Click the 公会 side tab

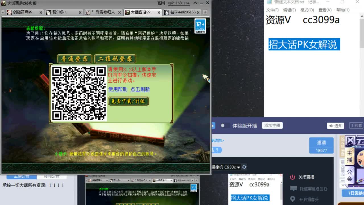click(x=349, y=175)
